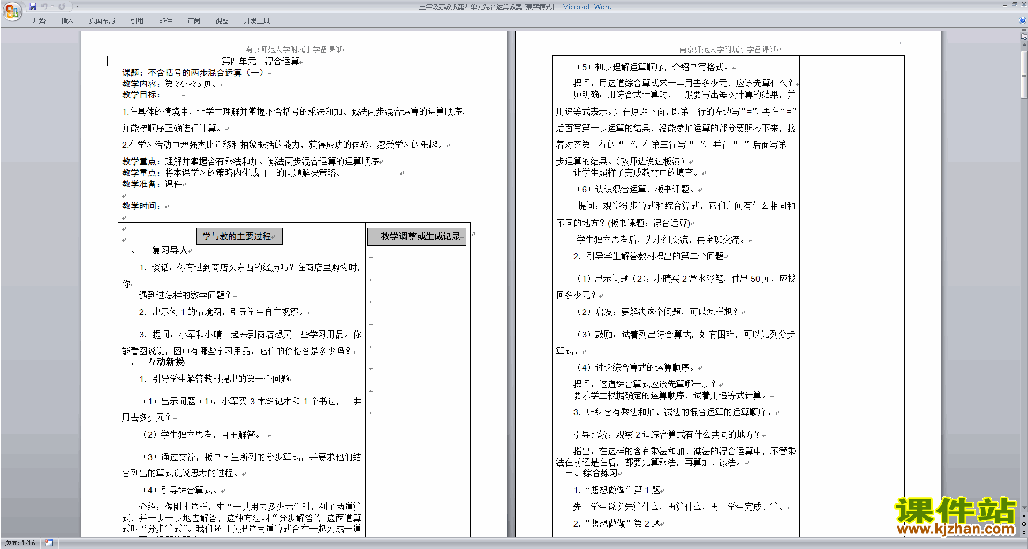Jump to the next page button
Image resolution: width=1028 pixels, height=549 pixels.
(1024, 532)
